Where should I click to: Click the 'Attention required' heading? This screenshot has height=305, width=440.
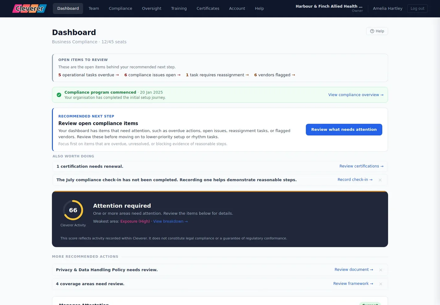click(122, 206)
